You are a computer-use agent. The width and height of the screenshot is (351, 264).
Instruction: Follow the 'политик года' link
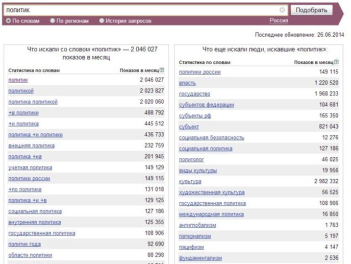point(24,244)
